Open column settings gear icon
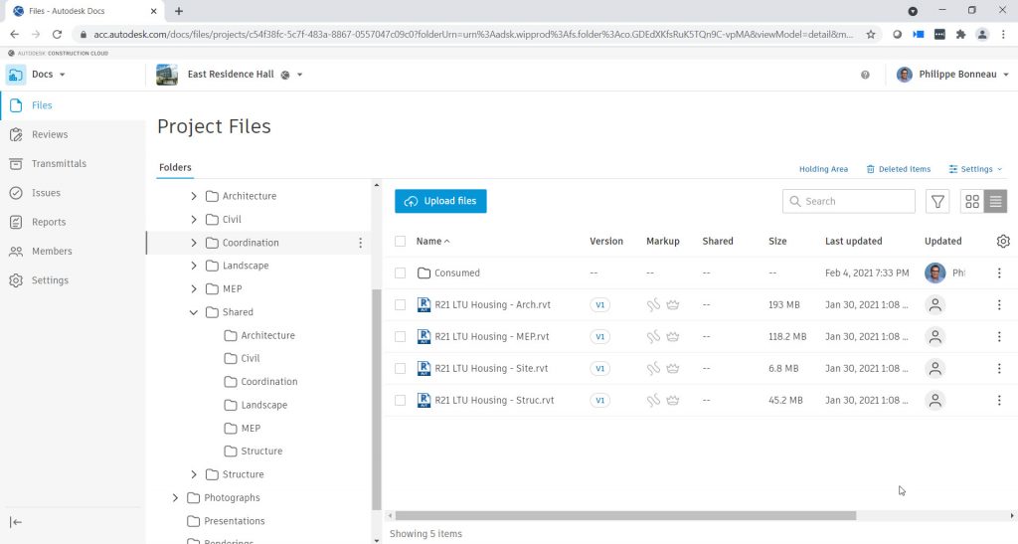Image resolution: width=1018 pixels, height=544 pixels. point(1003,241)
